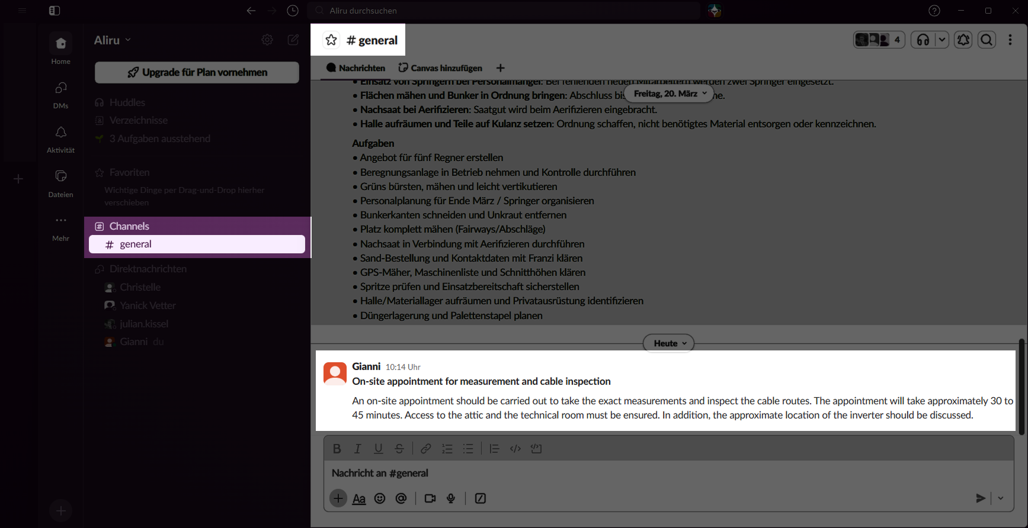Viewport: 1028px width, 528px height.
Task: Open the Heute date dropdown
Action: click(668, 343)
